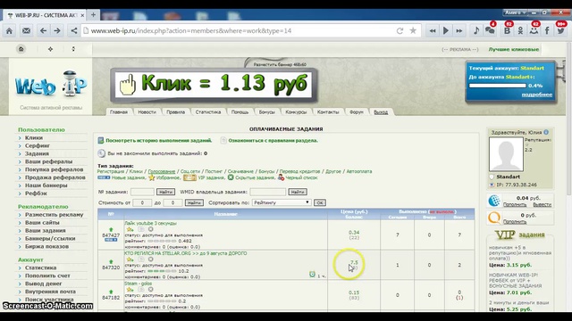
Task: Open task Лайк youtube 3 секунды
Action: tap(150, 223)
